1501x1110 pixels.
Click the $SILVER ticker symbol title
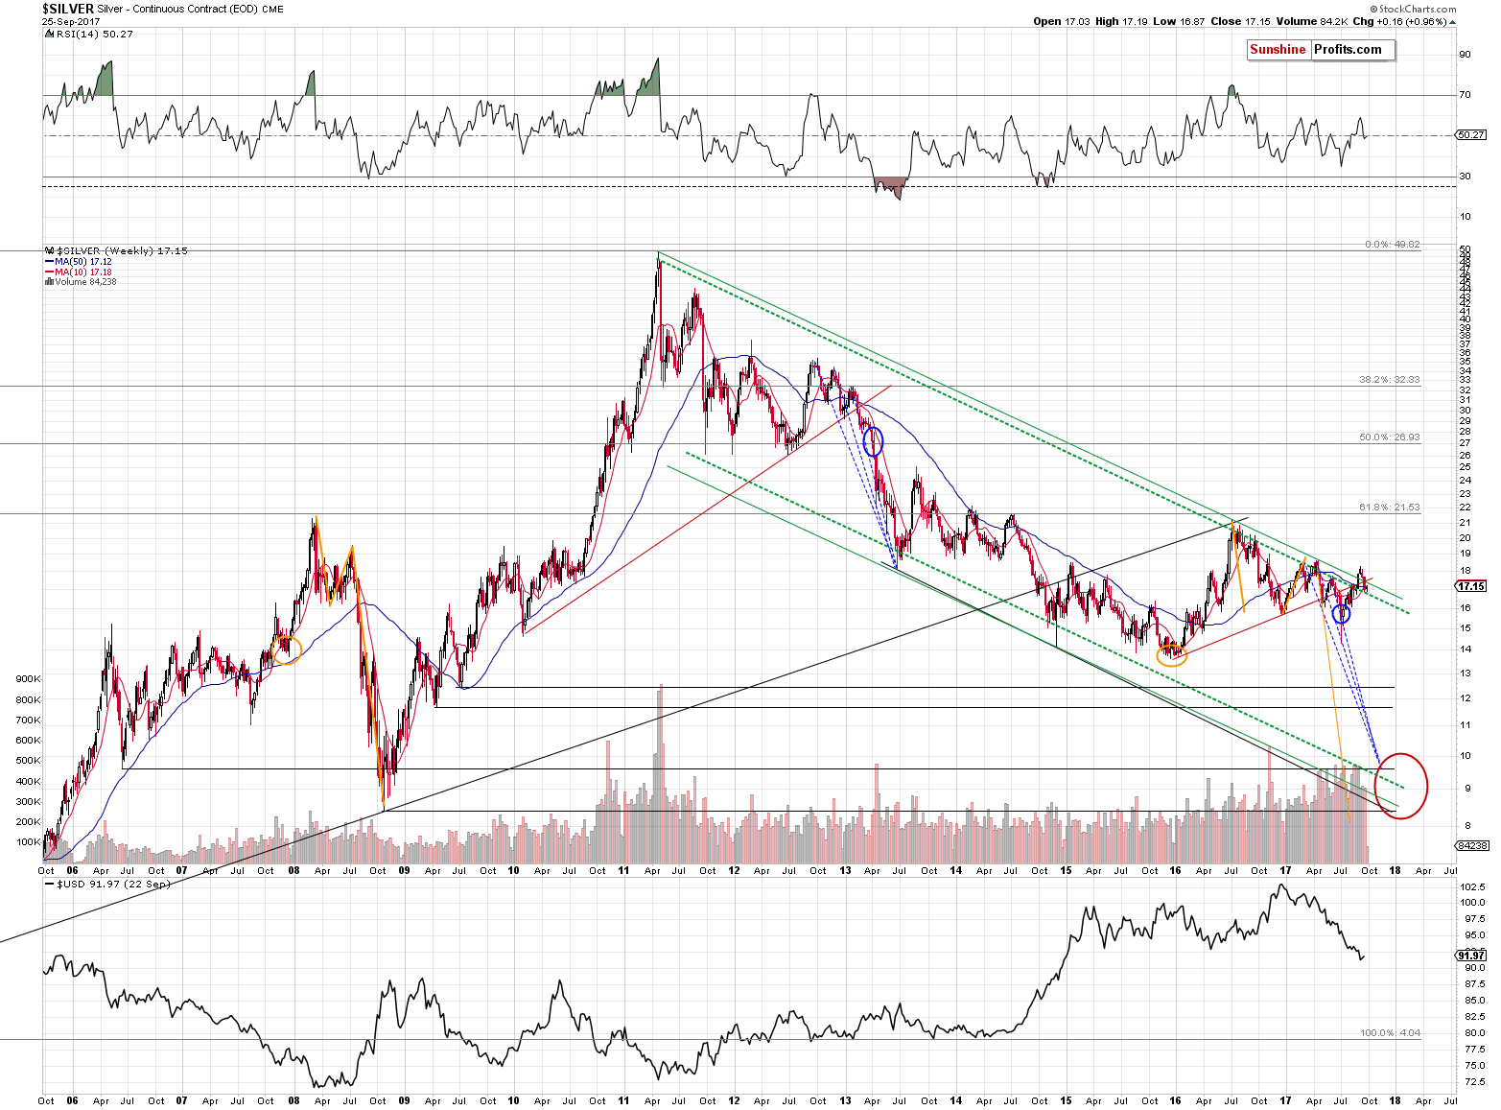pyautogui.click(x=68, y=9)
